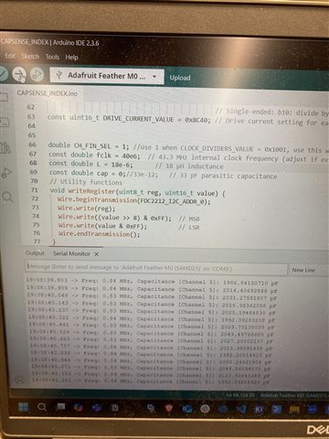Open the Sketchbook folder sidebar panel

tap(4, 97)
